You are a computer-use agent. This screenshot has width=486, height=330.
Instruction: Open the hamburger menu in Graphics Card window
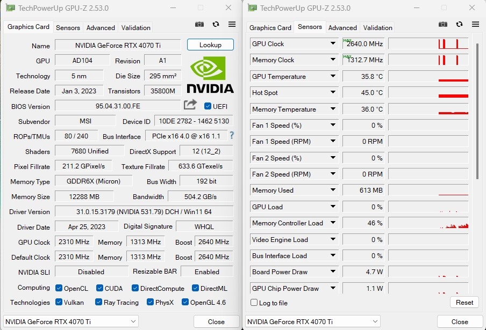coord(232,24)
